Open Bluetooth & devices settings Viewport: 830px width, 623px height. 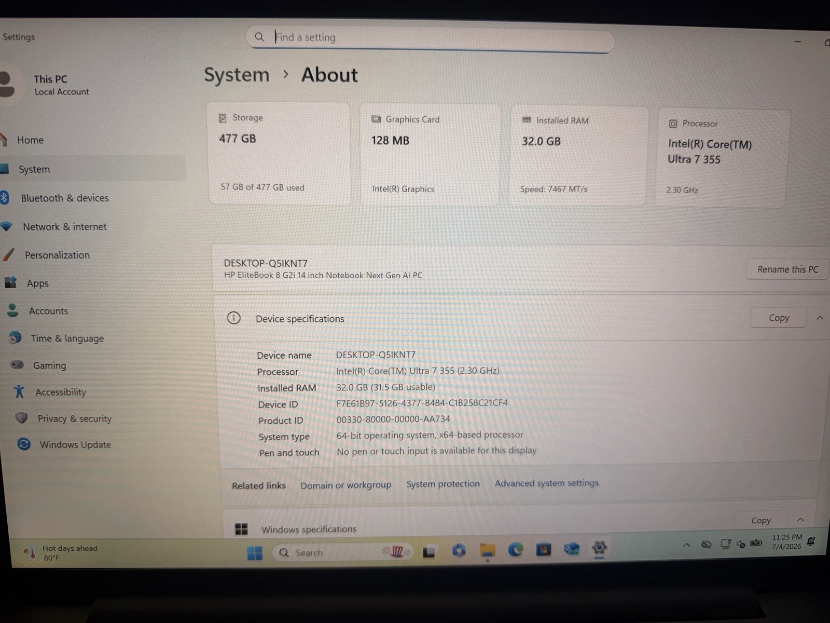65,198
